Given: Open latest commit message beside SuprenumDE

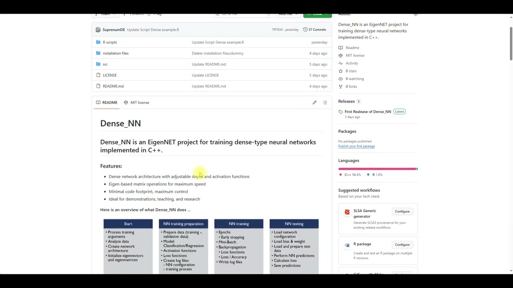Looking at the screenshot, I should tap(153, 30).
